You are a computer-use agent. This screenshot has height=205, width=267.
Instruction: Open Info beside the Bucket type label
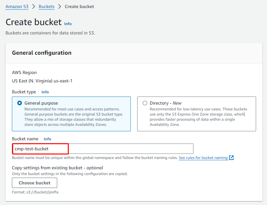pos(45,92)
